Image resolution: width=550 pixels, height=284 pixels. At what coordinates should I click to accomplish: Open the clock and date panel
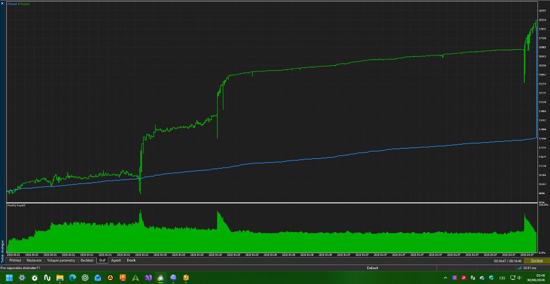535,278
